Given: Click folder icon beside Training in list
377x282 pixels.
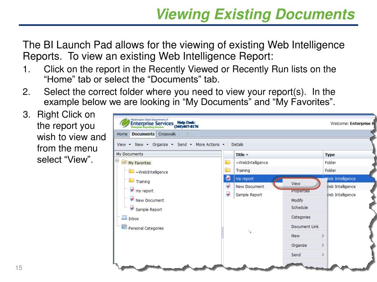Looking at the screenshot, I should pos(228,170).
